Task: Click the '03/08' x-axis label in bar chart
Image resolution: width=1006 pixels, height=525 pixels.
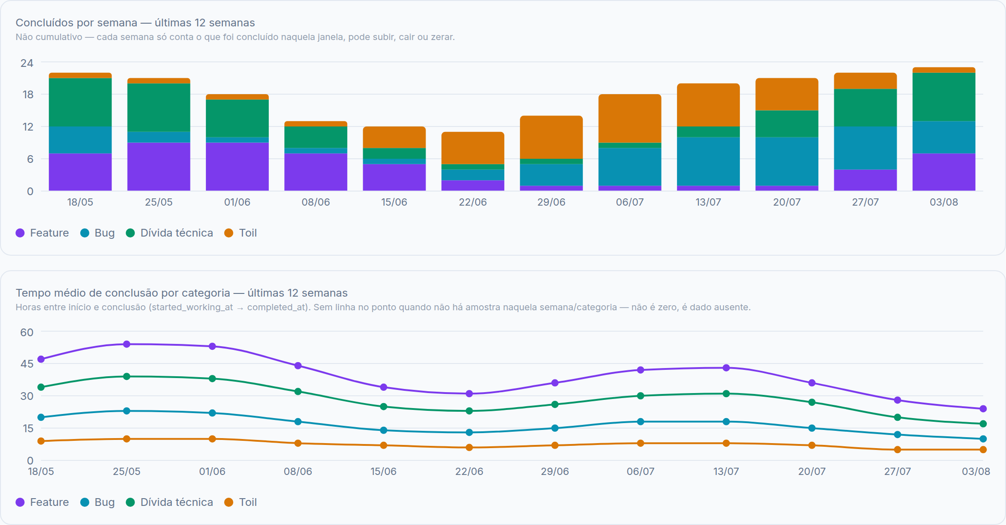Action: click(x=944, y=202)
